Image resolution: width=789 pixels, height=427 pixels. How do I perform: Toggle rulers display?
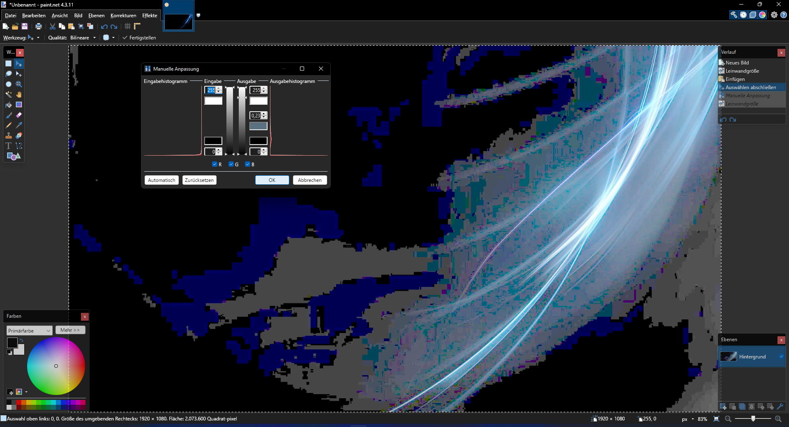pos(137,26)
